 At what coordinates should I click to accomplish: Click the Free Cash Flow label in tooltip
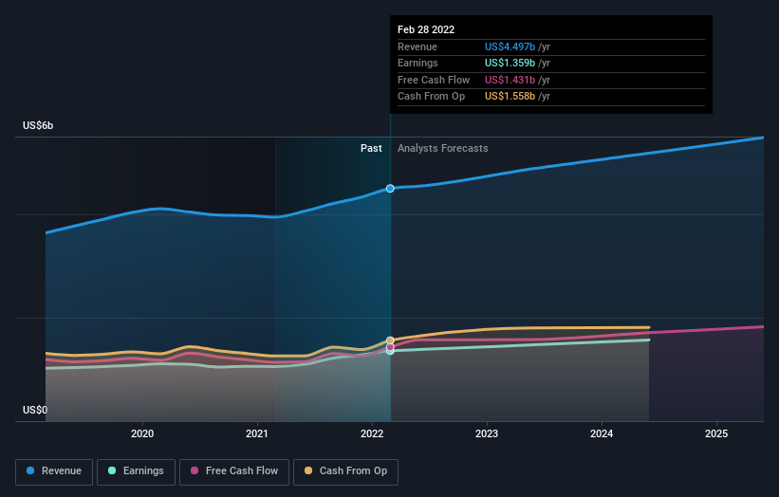[434, 80]
